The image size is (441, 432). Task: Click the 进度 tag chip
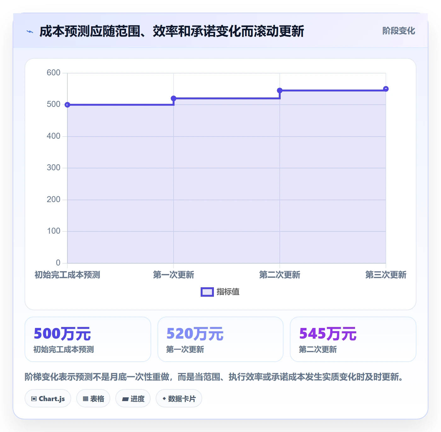click(x=133, y=399)
